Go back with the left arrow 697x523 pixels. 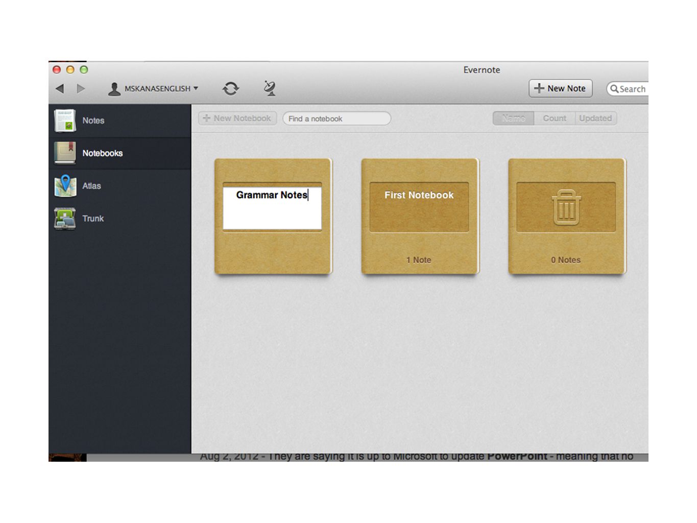coord(60,88)
